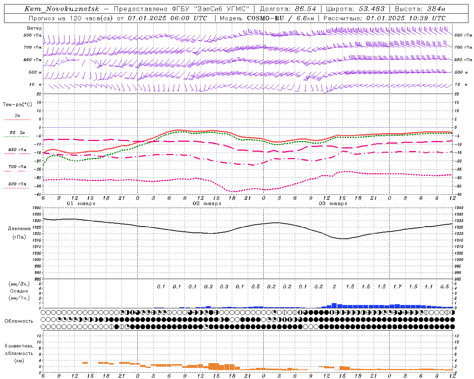Click the date label 02 января
The height and width of the screenshot is (379, 474).
coord(207,204)
